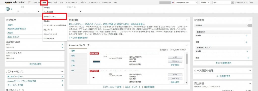Open the 決済情報 widget options (three dots)
Screen dimensions: 258x91
pyautogui.click(x=250, y=20)
